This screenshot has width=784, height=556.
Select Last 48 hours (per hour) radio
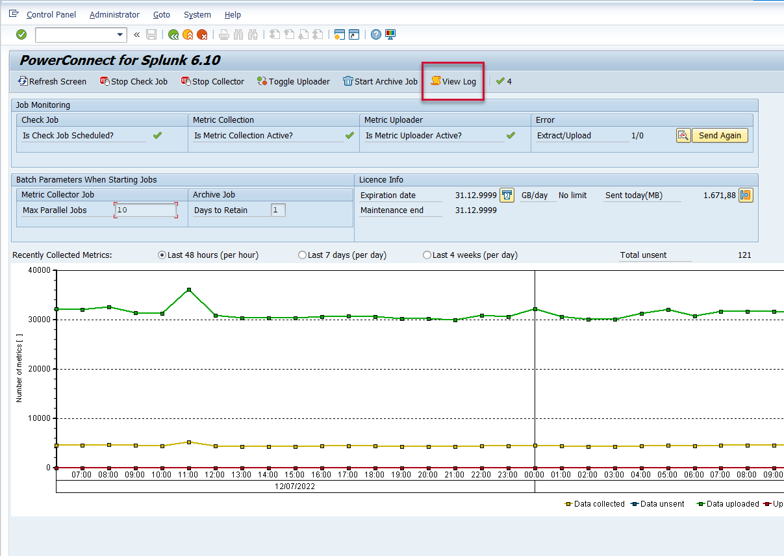162,255
